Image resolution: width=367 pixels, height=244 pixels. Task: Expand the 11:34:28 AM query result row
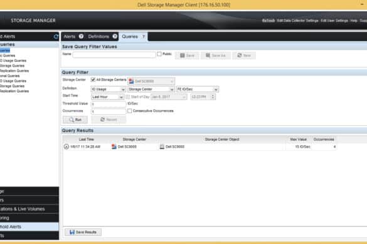point(66,146)
